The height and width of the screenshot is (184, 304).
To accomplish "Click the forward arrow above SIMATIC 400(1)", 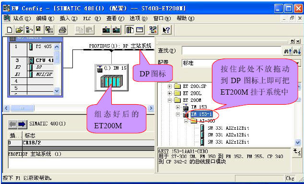I will 22,124.
